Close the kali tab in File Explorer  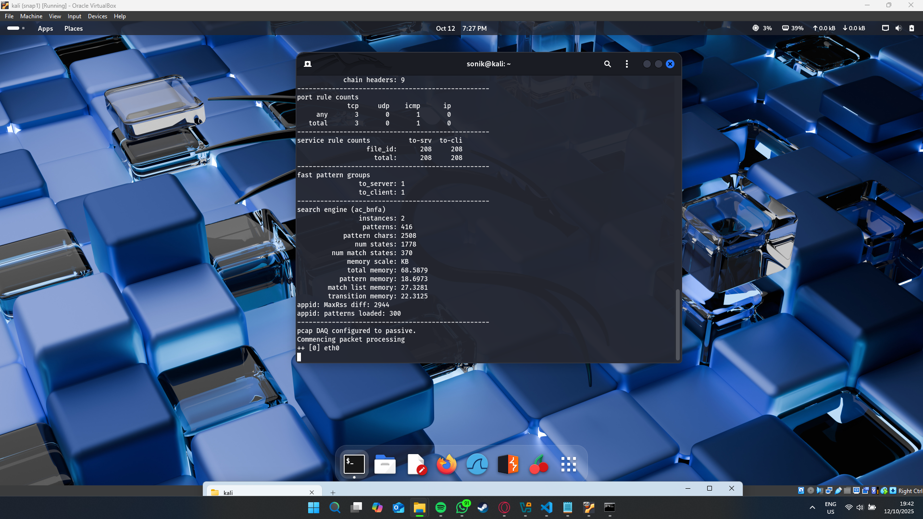pyautogui.click(x=312, y=493)
